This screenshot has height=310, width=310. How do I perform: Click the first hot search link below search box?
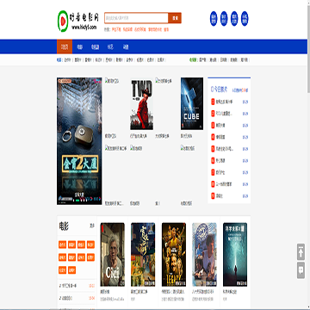[116, 29]
